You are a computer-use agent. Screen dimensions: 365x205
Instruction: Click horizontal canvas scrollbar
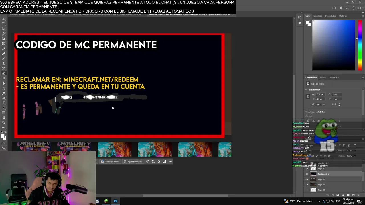pyautogui.click(x=186, y=196)
